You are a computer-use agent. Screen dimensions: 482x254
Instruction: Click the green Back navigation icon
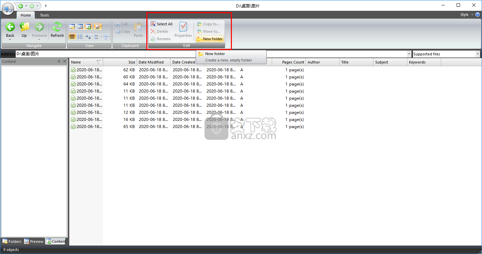coord(10,27)
